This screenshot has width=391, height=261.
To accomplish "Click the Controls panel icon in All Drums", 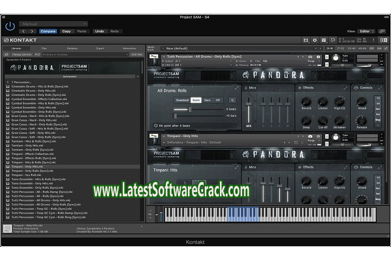I will point(356,88).
